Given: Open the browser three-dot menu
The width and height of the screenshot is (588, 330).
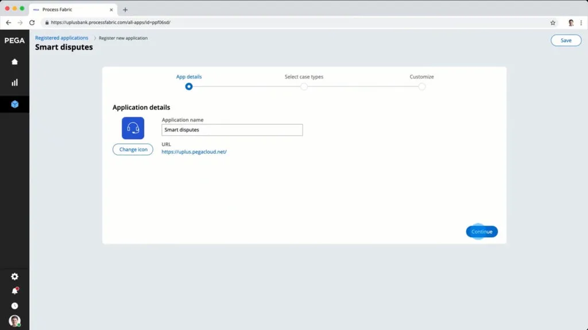Looking at the screenshot, I should [581, 23].
